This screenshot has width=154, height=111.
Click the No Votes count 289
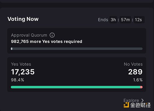[x=135, y=72]
